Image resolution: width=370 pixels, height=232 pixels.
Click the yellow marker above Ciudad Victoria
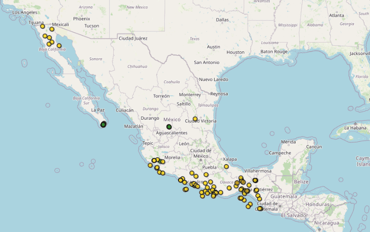(195, 119)
